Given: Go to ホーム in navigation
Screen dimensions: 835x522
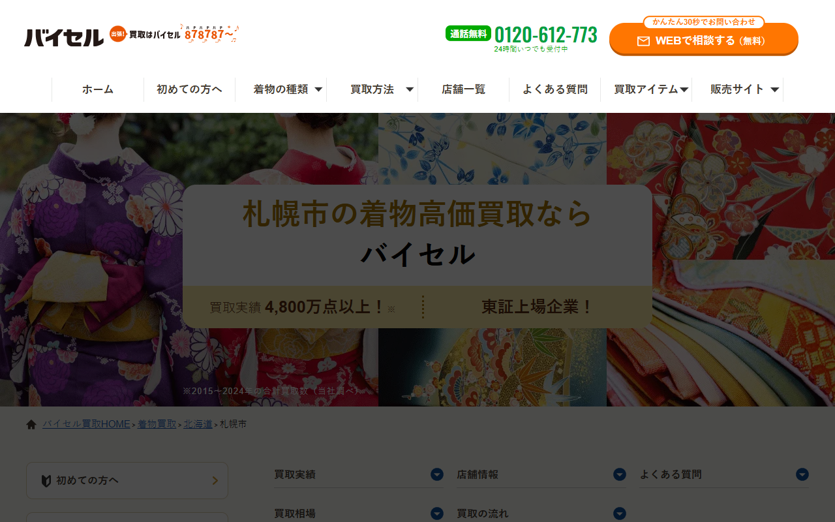Looking at the screenshot, I should [98, 89].
